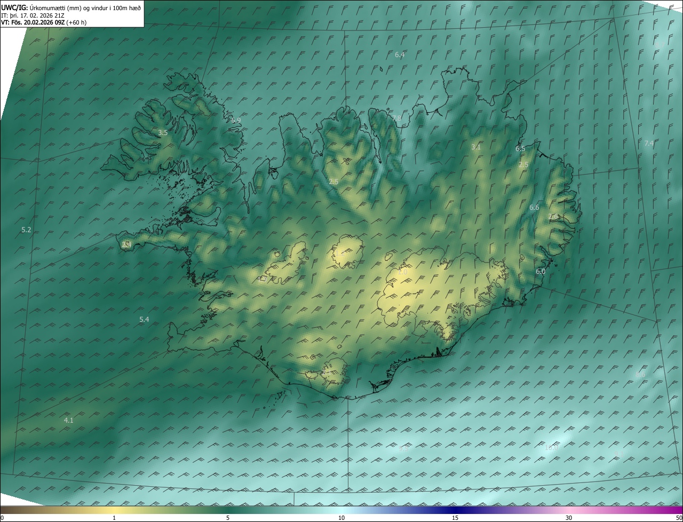
Task: Click the 4.1 value label
Action: pos(69,420)
